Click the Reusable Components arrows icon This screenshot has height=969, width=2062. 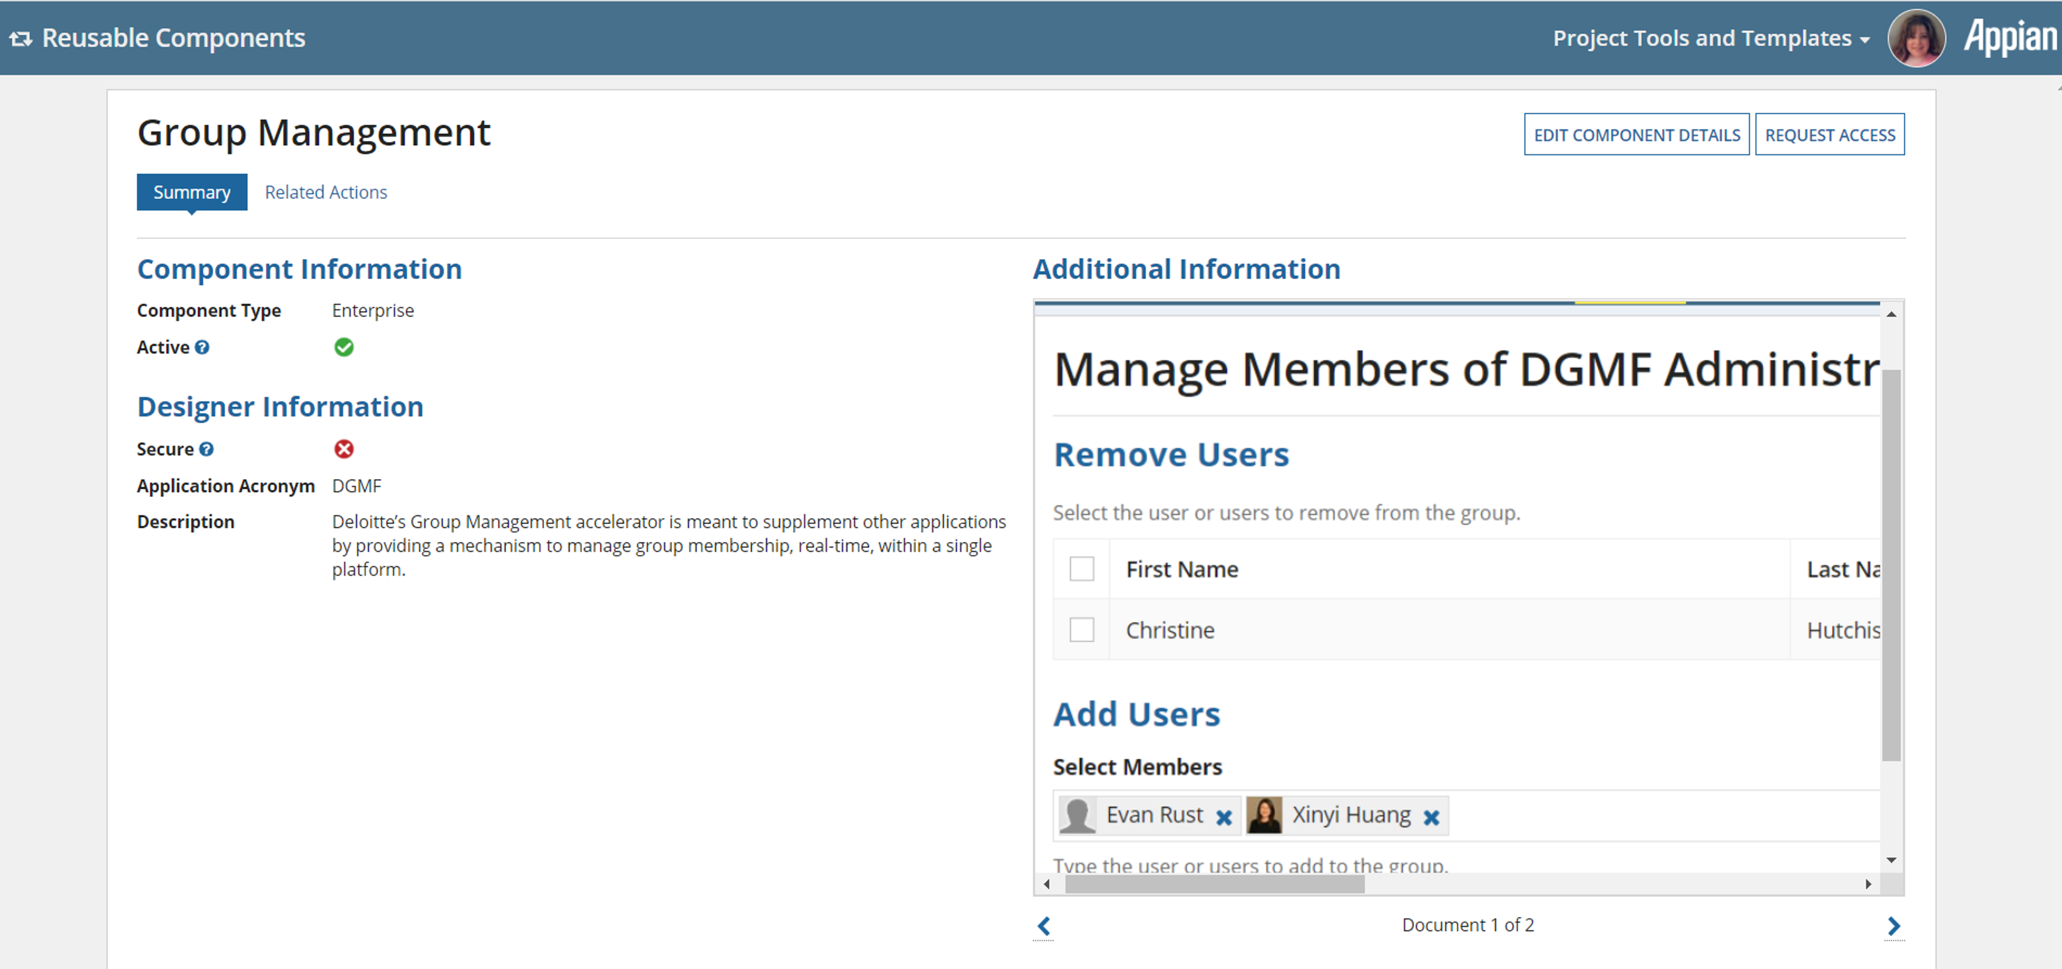click(x=21, y=39)
